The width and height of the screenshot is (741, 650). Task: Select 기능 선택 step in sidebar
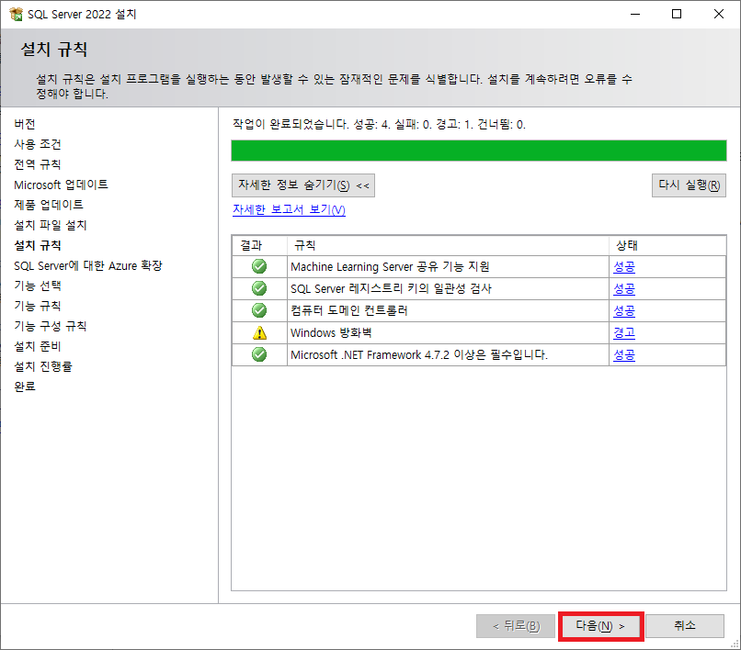pyautogui.click(x=38, y=286)
